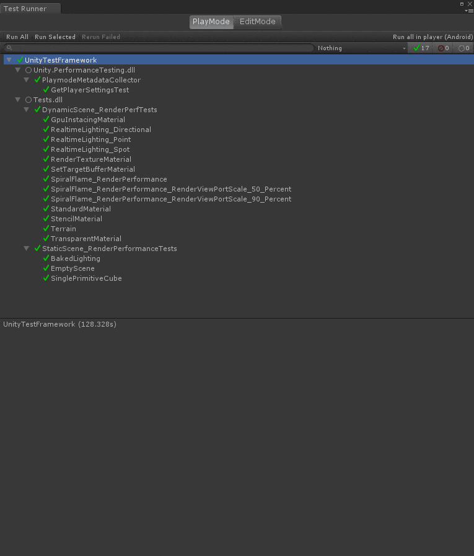This screenshot has width=474, height=556.
Task: Select the Terrain test
Action: 63,229
